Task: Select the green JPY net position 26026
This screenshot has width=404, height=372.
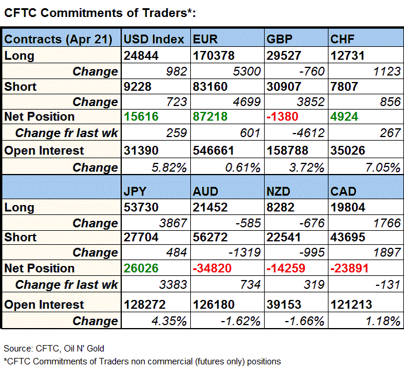Action: 140,268
